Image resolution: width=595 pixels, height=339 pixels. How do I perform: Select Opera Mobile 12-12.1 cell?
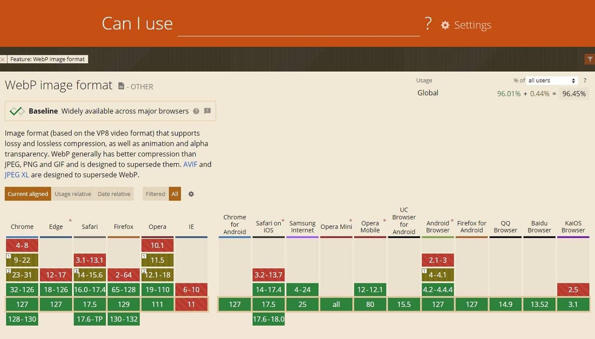(x=370, y=290)
